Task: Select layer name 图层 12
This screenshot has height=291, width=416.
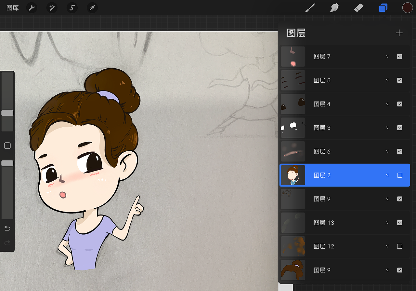Action: tap(324, 246)
